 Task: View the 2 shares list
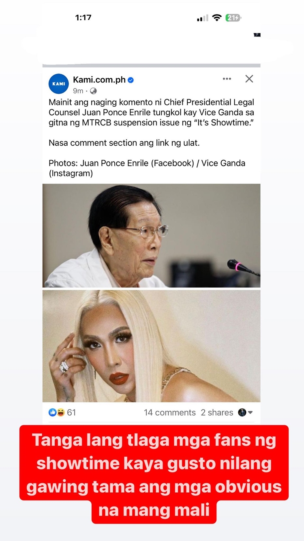[217, 412]
